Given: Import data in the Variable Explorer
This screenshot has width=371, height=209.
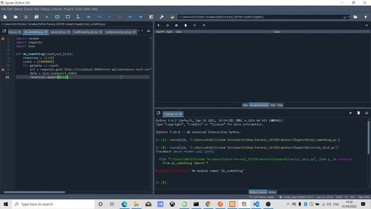Looking at the screenshot, I should pos(158,25).
